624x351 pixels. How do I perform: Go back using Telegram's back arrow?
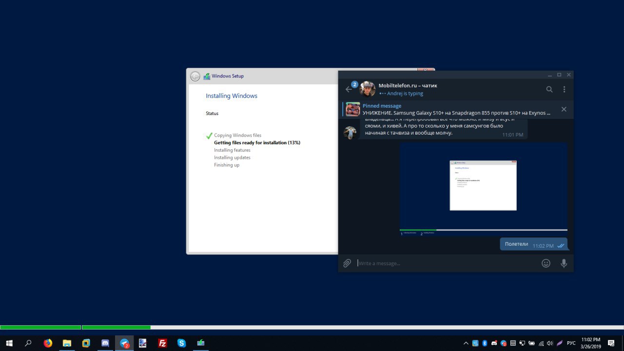click(349, 89)
